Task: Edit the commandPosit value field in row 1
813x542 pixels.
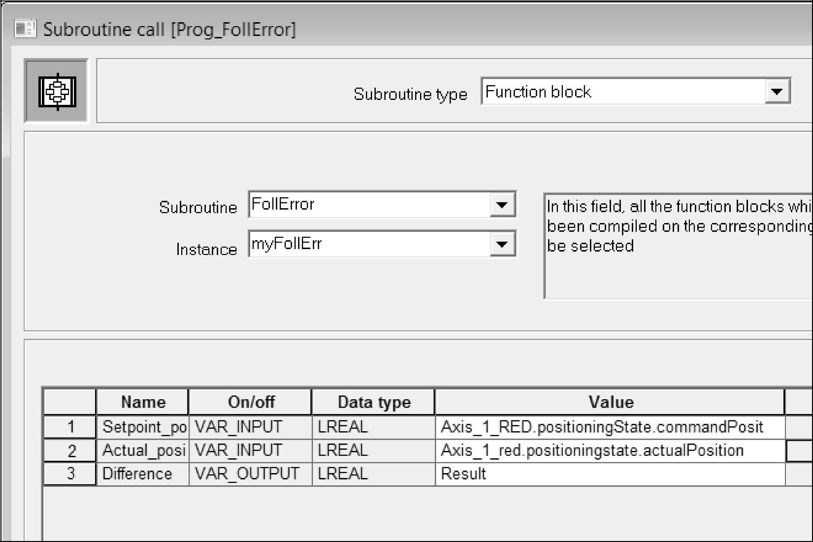Action: coord(610,427)
